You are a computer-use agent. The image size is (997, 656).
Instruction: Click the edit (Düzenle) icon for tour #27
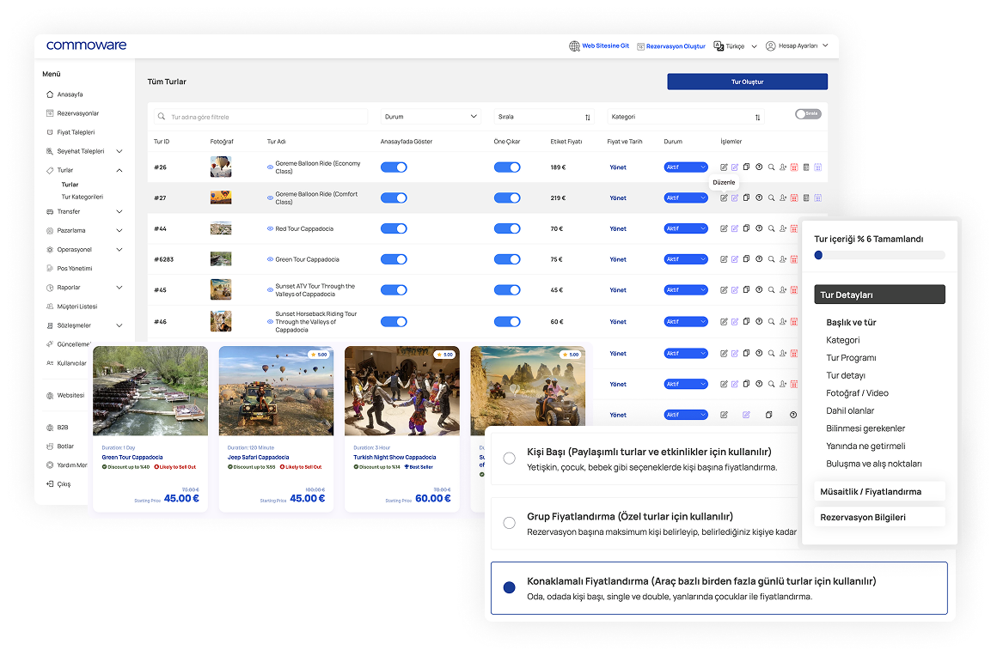(x=724, y=198)
